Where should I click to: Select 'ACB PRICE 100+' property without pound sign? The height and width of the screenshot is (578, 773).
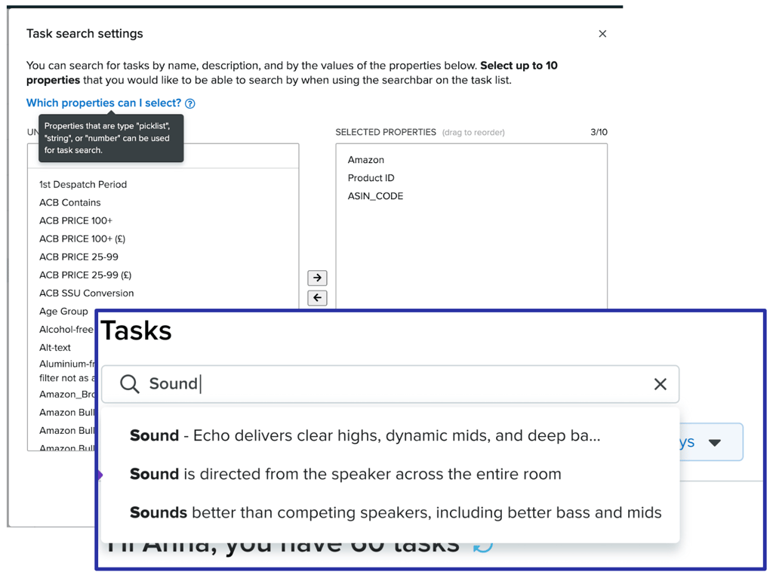[76, 221]
